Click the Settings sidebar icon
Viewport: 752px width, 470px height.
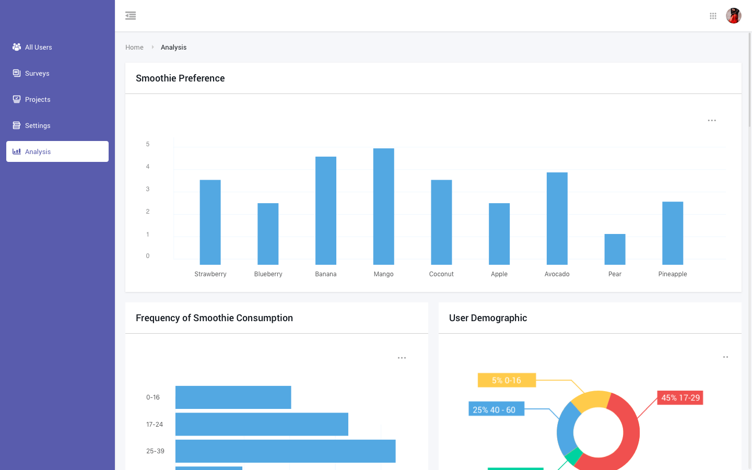point(17,125)
